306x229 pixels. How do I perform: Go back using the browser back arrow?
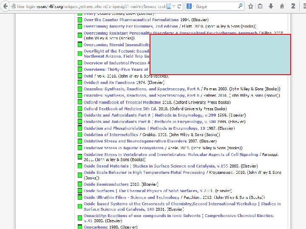[5, 6]
